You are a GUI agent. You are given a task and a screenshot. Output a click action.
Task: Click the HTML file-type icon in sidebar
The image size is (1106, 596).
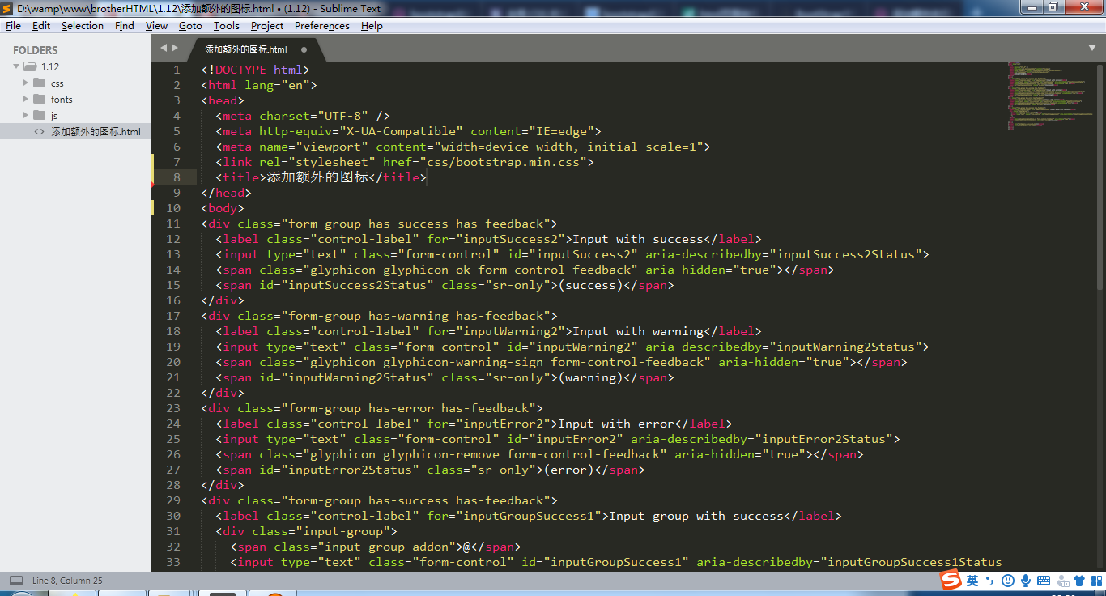point(40,131)
